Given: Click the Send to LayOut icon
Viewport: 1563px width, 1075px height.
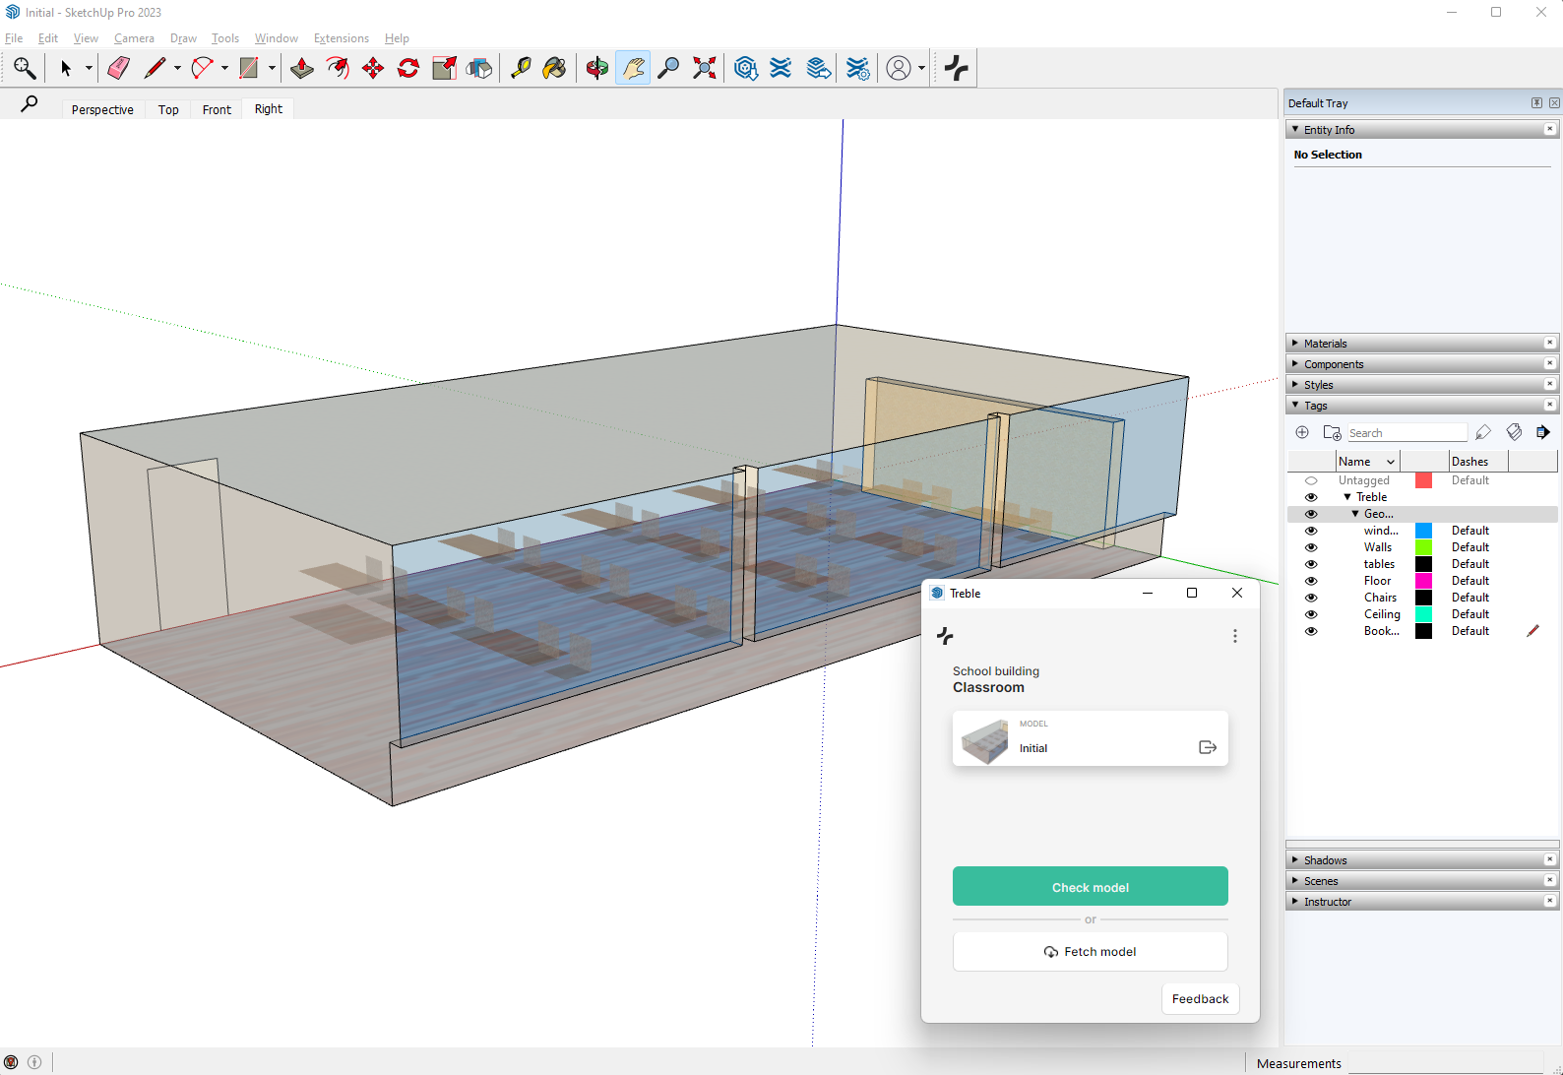Looking at the screenshot, I should pos(819,68).
